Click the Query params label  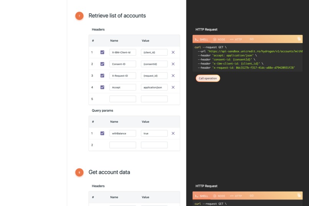(102, 110)
